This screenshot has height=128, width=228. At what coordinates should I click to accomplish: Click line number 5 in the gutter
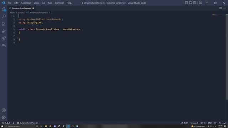pyautogui.click(x=14, y=29)
